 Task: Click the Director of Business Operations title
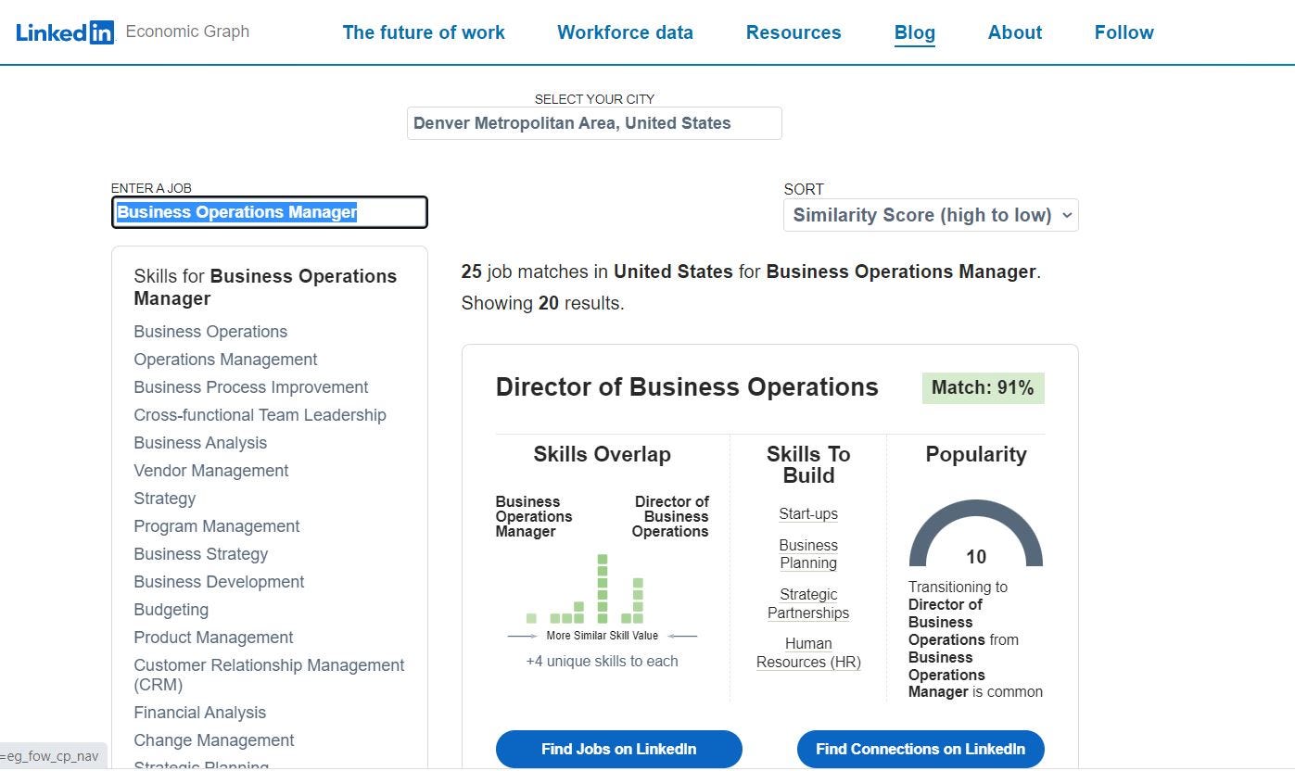pyautogui.click(x=687, y=387)
